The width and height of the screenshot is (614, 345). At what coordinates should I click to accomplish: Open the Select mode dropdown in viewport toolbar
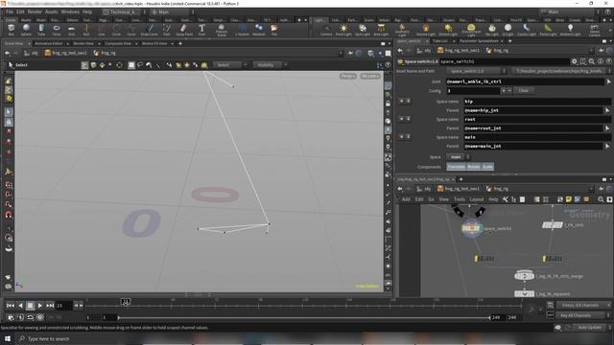coord(230,65)
